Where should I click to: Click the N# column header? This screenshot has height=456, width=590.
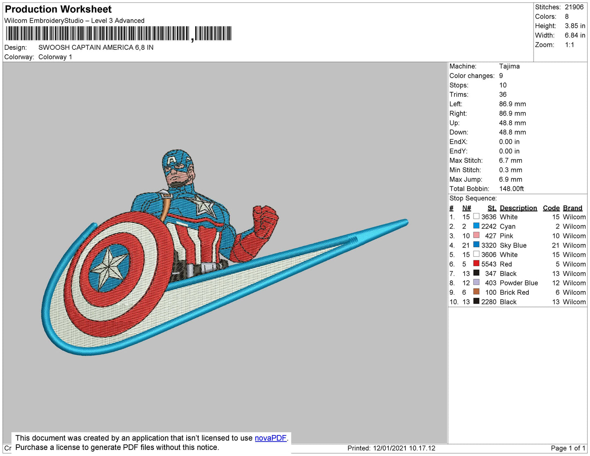tap(466, 208)
